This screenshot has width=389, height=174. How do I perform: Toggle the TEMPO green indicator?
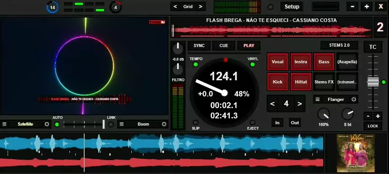pyautogui.click(x=196, y=65)
